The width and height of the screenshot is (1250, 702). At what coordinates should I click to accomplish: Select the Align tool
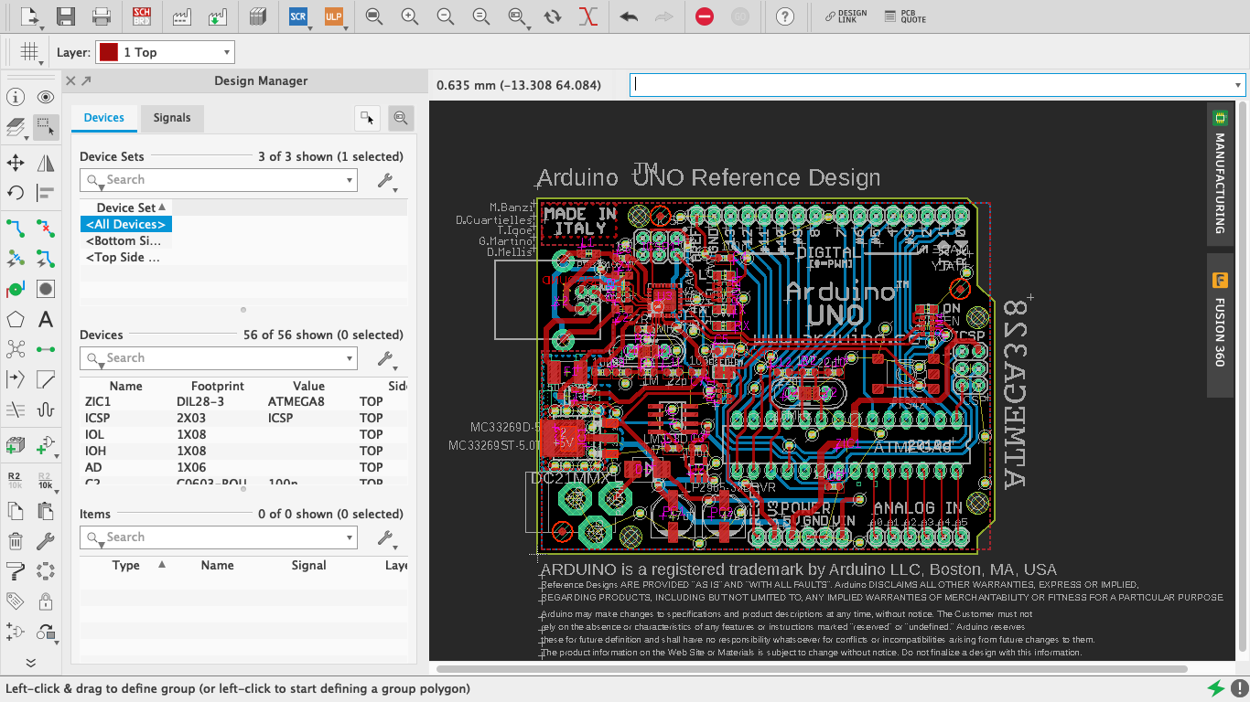click(46, 193)
